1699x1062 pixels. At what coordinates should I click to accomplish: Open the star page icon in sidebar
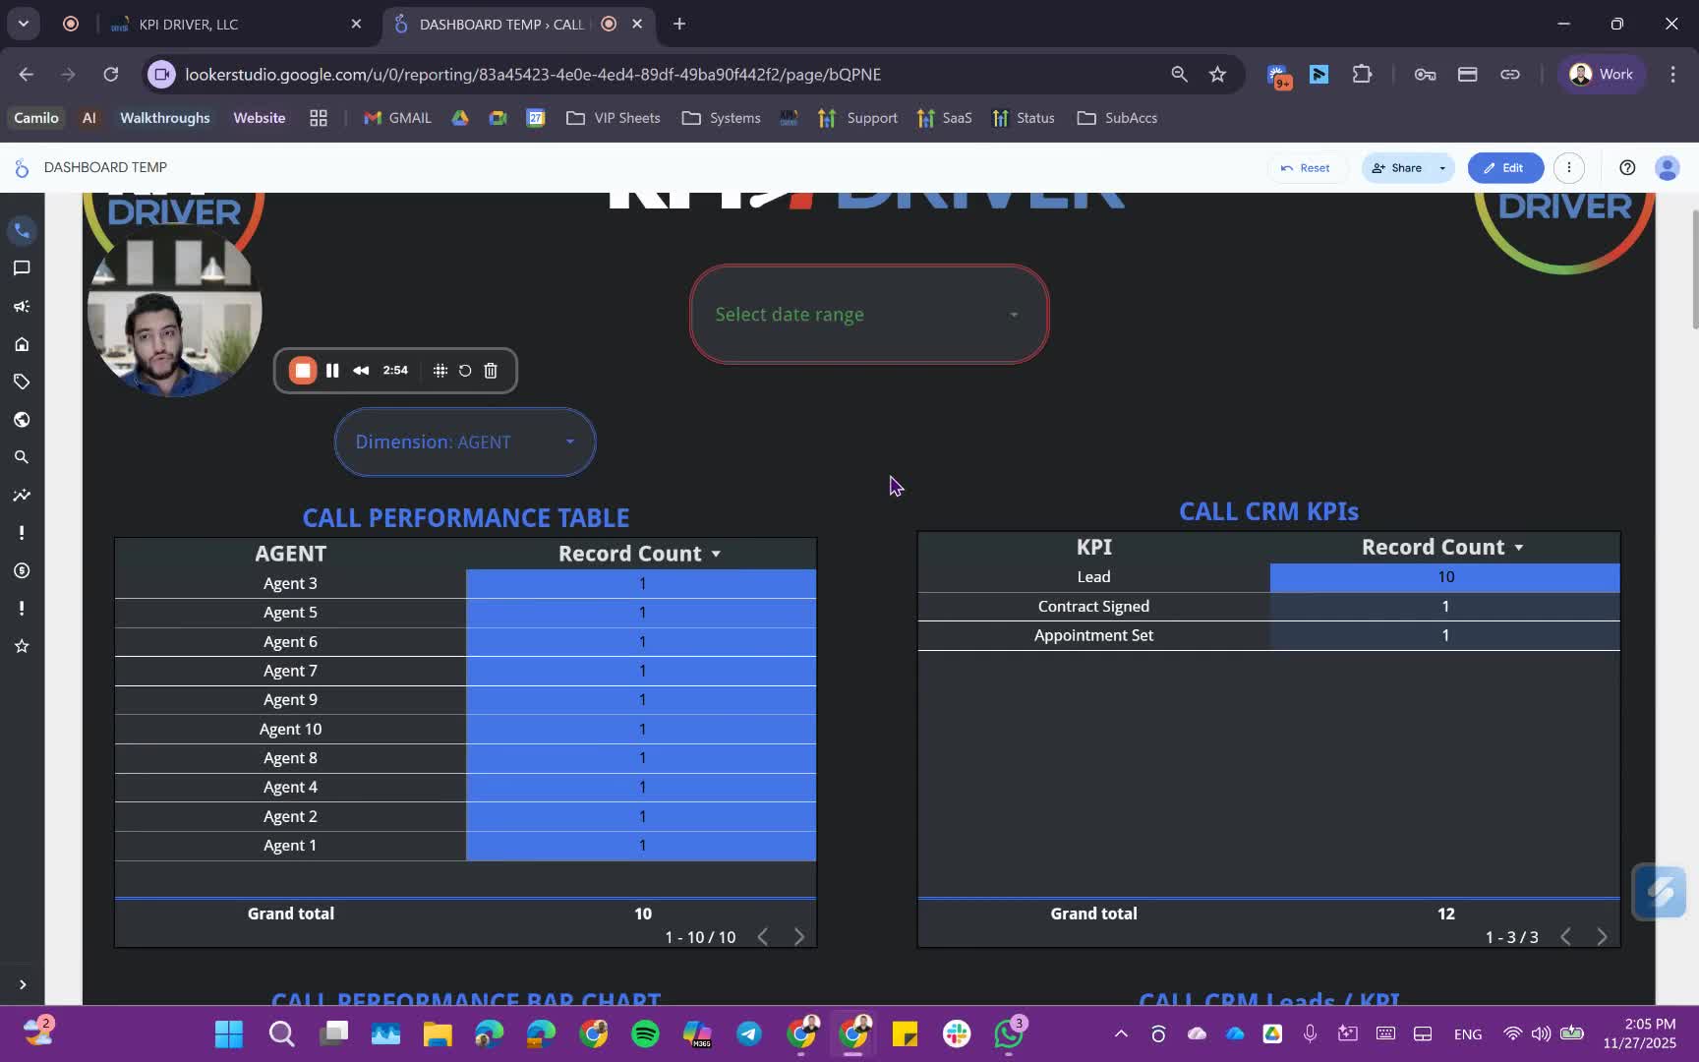point(22,646)
